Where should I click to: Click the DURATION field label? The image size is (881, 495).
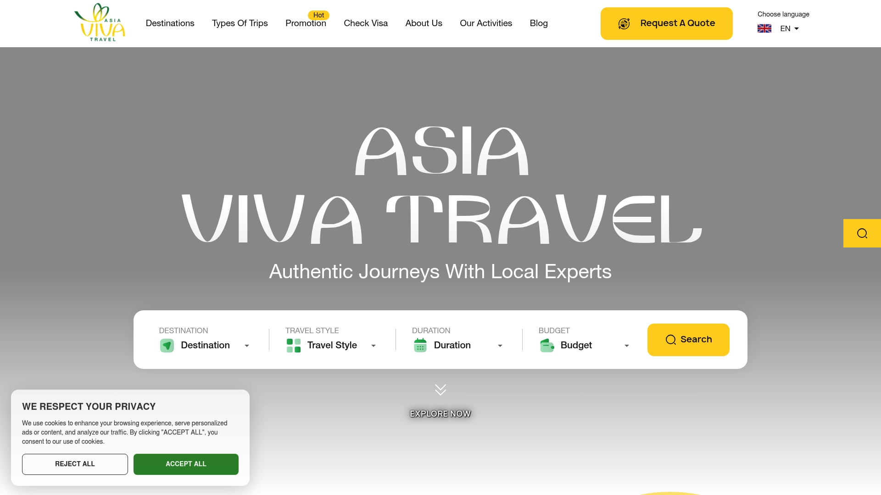coord(431,330)
